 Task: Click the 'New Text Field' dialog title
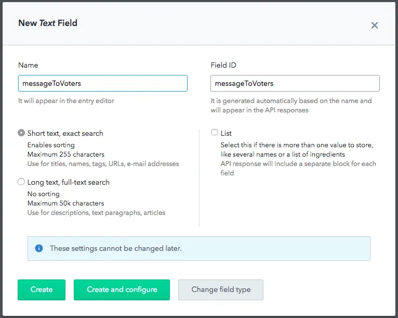click(48, 23)
